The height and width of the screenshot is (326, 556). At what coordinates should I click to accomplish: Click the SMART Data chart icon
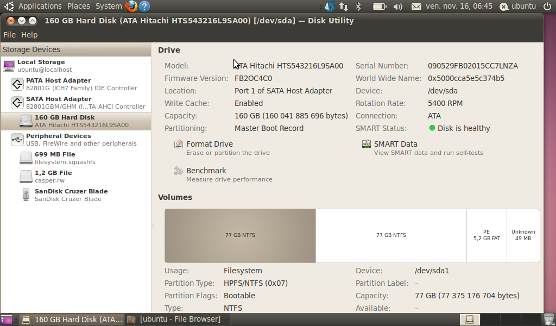(367, 143)
